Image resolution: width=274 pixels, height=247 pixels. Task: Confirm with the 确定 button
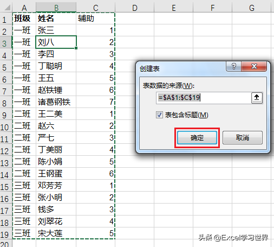pyautogui.click(x=197, y=138)
